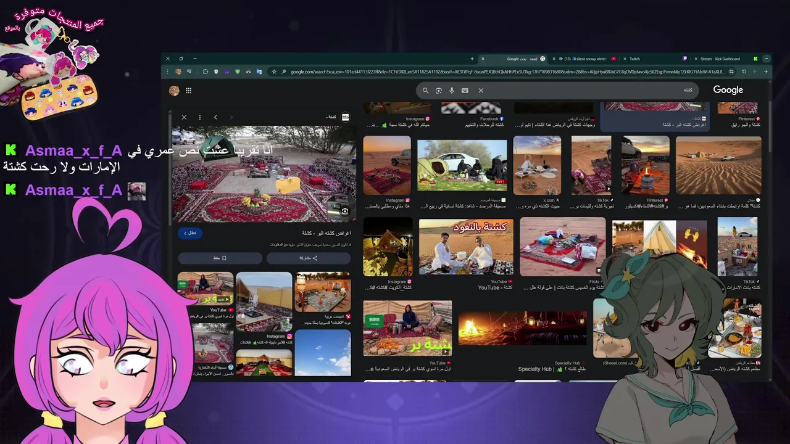Open the lit tent at night thumbnail
790x444 pixels.
(388, 247)
